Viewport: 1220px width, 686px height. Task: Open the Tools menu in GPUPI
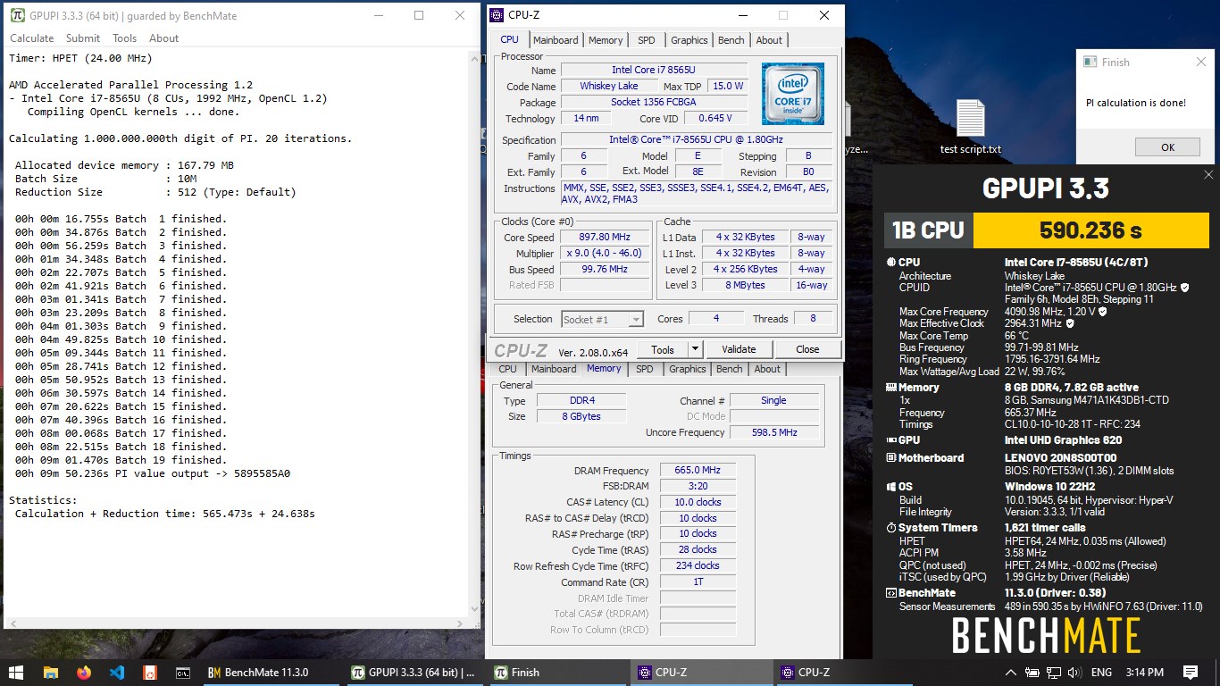coord(124,38)
